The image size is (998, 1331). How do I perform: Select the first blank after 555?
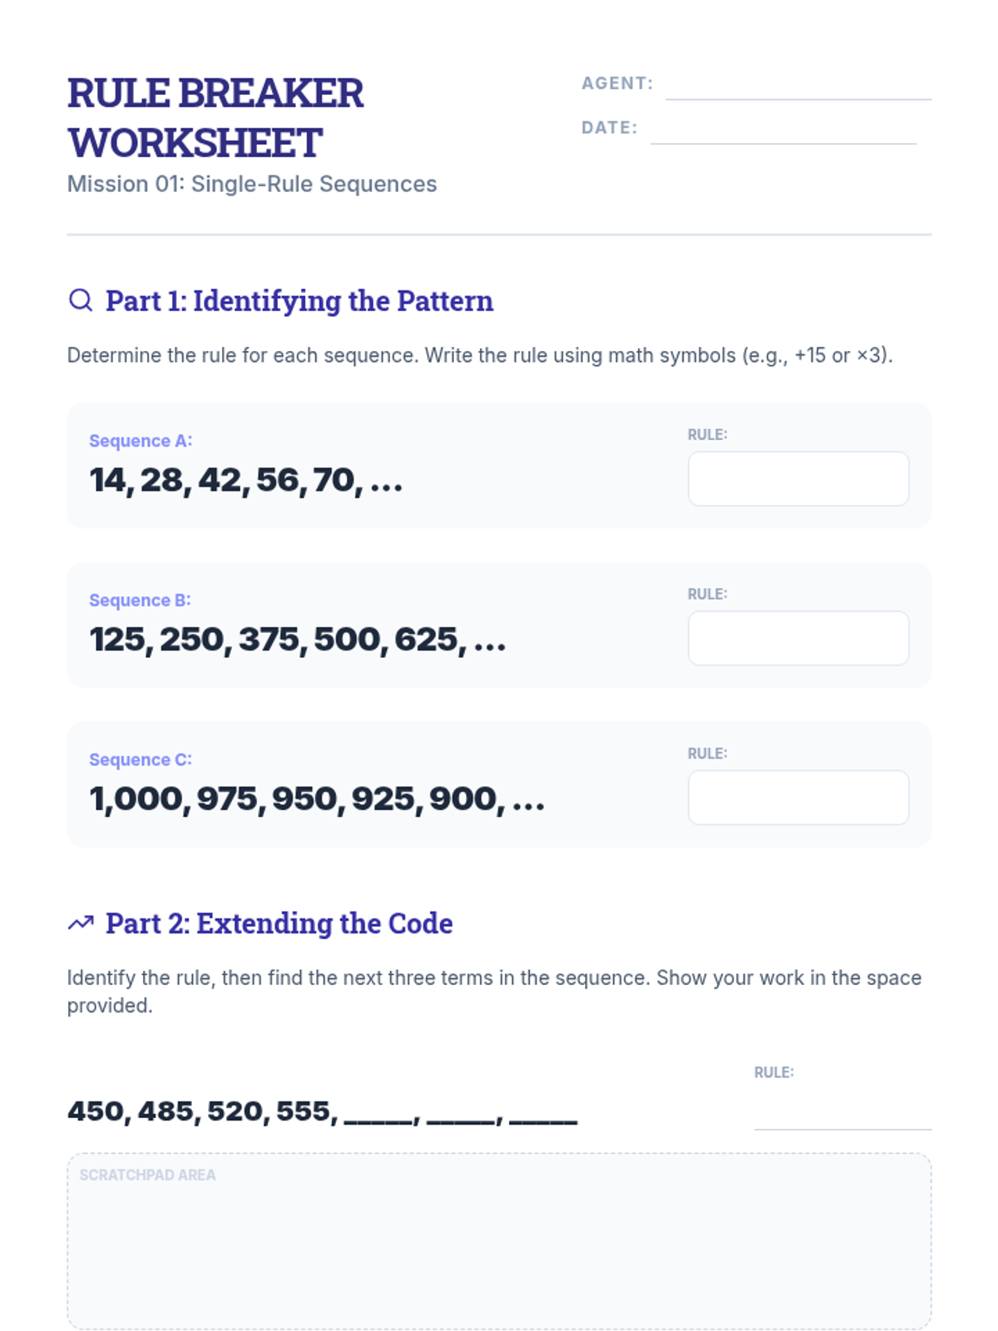pos(378,1115)
